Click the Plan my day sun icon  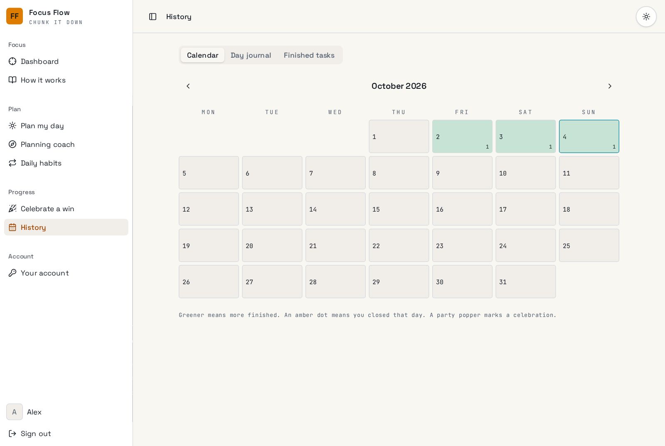coord(12,126)
